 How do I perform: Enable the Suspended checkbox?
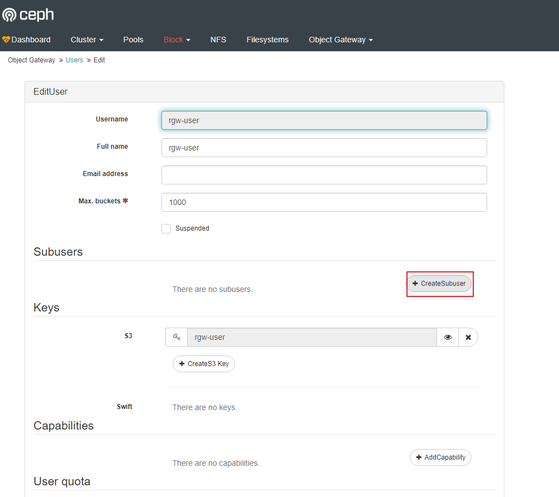(x=166, y=228)
